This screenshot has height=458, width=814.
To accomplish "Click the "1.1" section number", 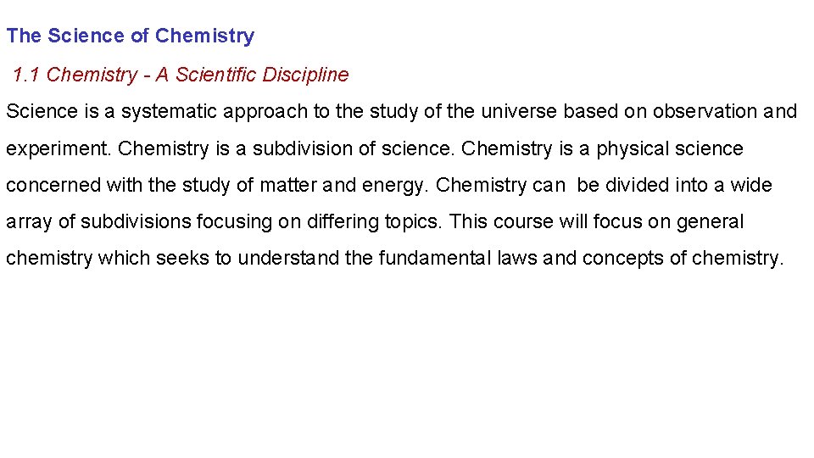I will click(x=27, y=75).
